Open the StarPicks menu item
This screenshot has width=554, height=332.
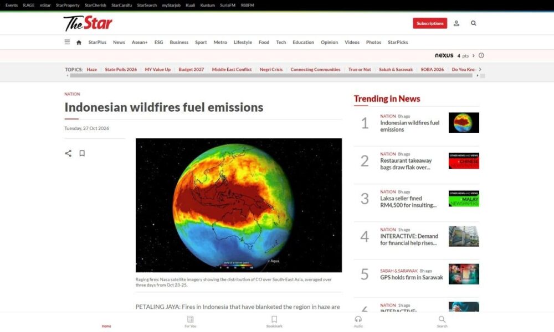click(398, 43)
